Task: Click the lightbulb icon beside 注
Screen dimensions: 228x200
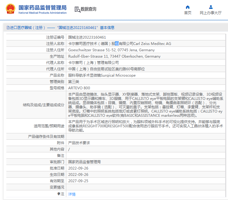Action: pos(59,194)
